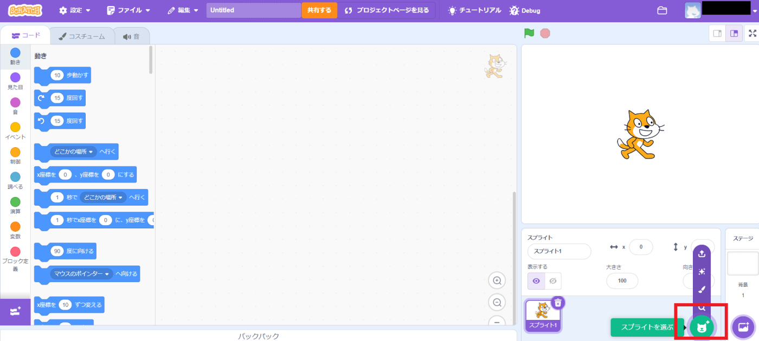
Task: Click the choose sprite cat button
Action: pos(702,326)
